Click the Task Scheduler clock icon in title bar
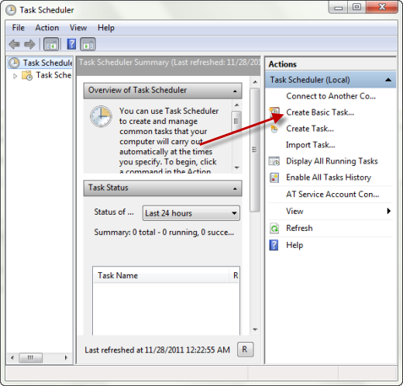The height and width of the screenshot is (386, 403). click(11, 10)
